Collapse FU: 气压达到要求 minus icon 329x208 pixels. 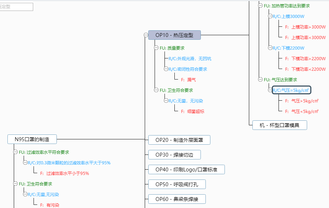coord(261,80)
